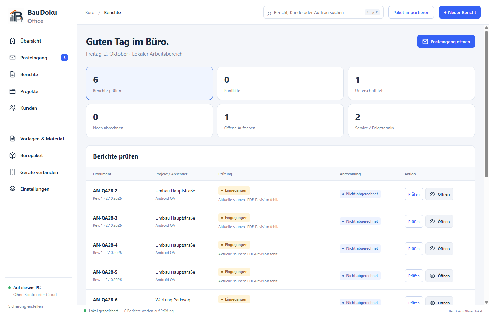Click Nicht abgerechnet badge for AN-QA28-2

(360, 194)
